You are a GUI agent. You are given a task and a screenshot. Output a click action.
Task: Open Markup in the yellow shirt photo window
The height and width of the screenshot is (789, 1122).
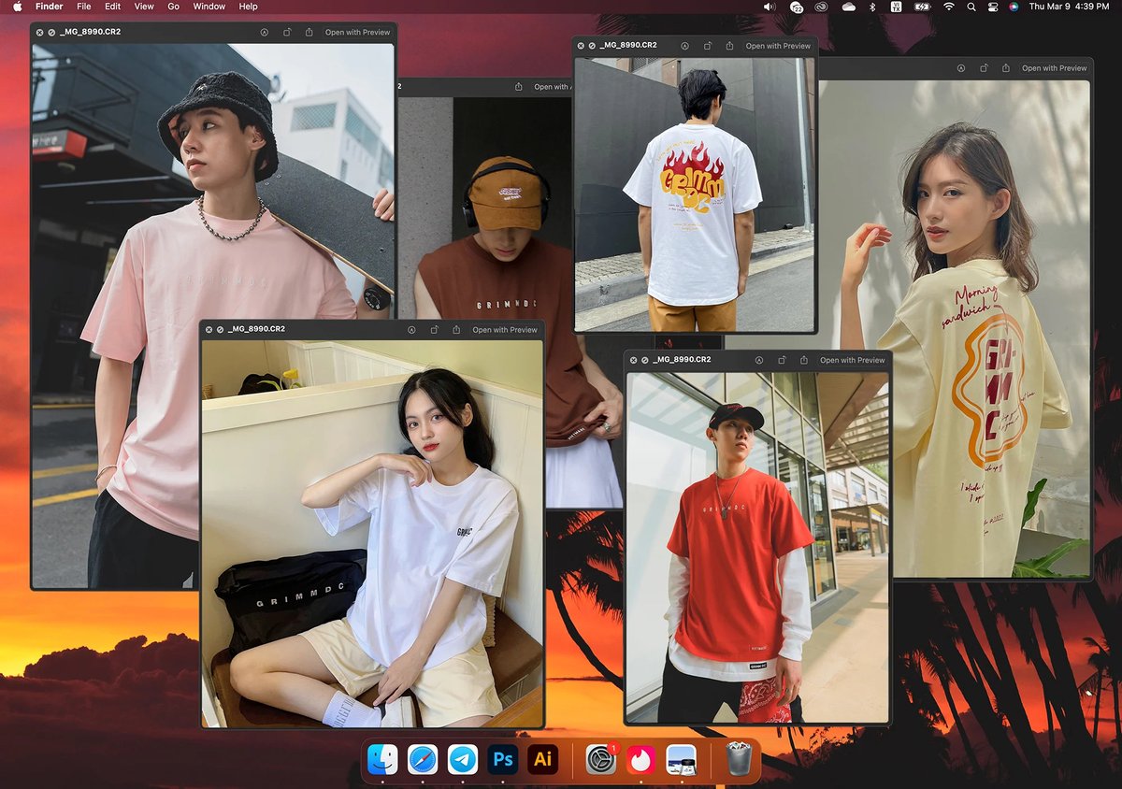pos(961,68)
